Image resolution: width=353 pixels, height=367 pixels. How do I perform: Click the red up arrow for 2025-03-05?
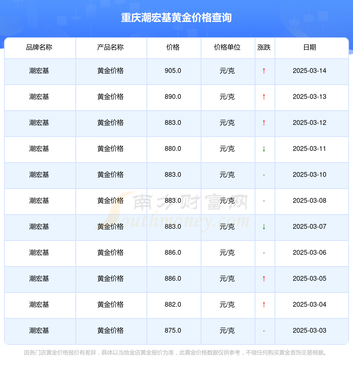click(264, 279)
